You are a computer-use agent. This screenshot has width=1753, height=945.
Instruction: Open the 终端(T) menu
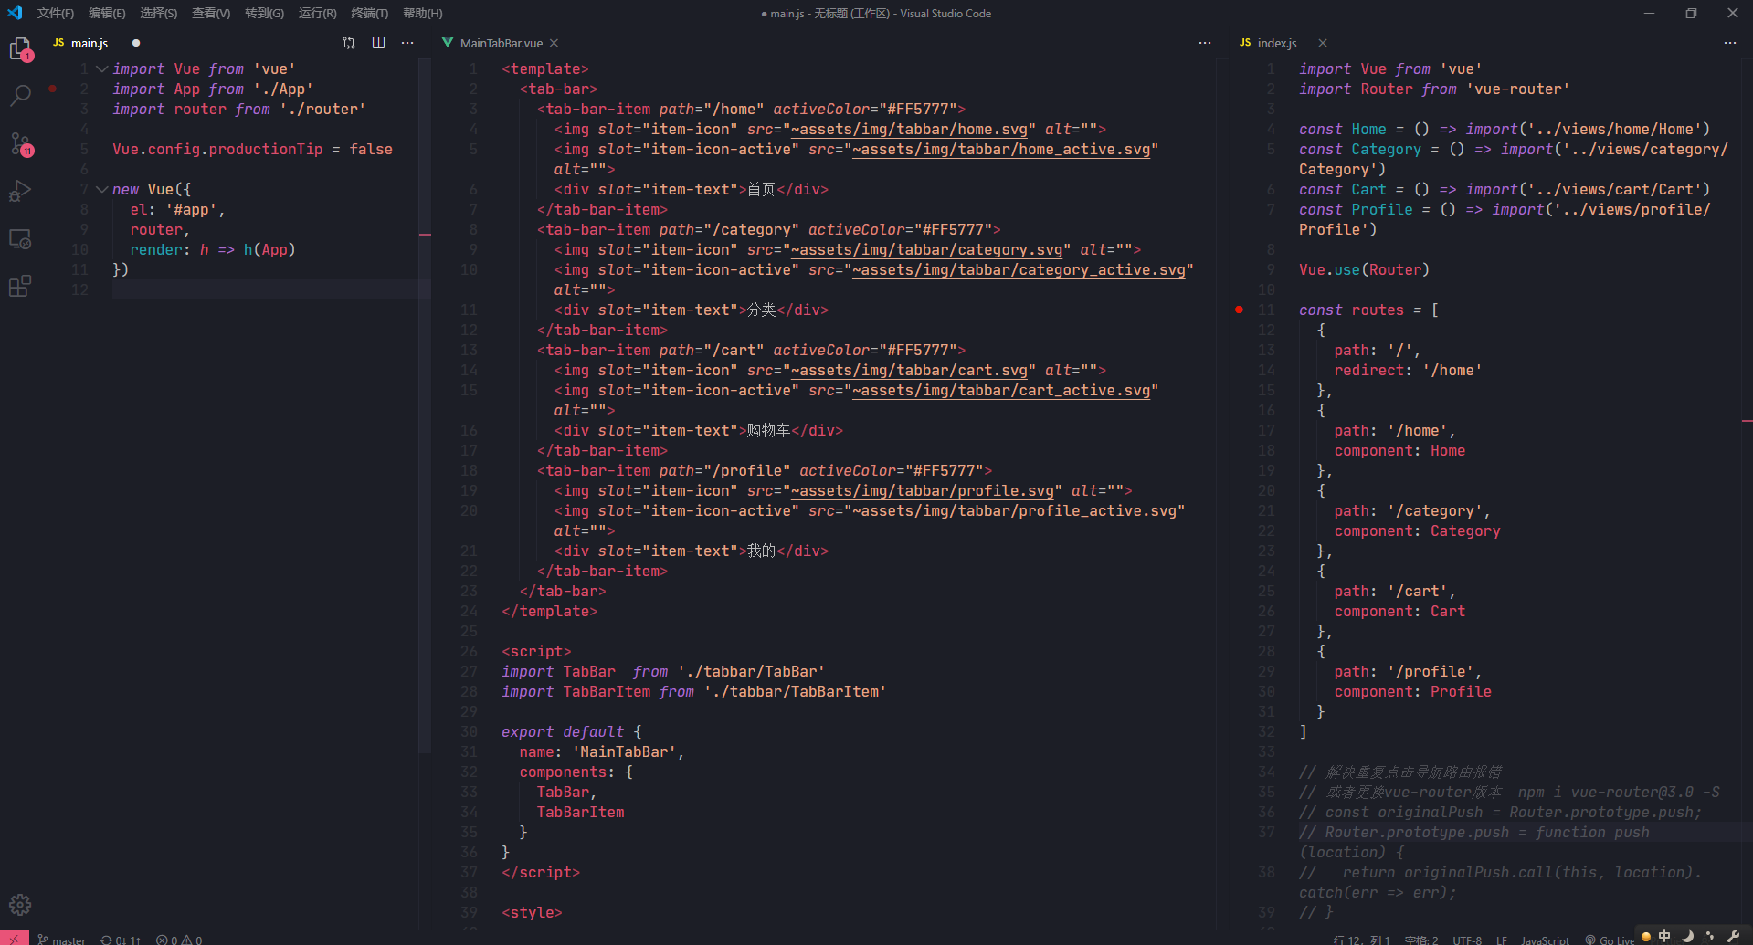[370, 13]
